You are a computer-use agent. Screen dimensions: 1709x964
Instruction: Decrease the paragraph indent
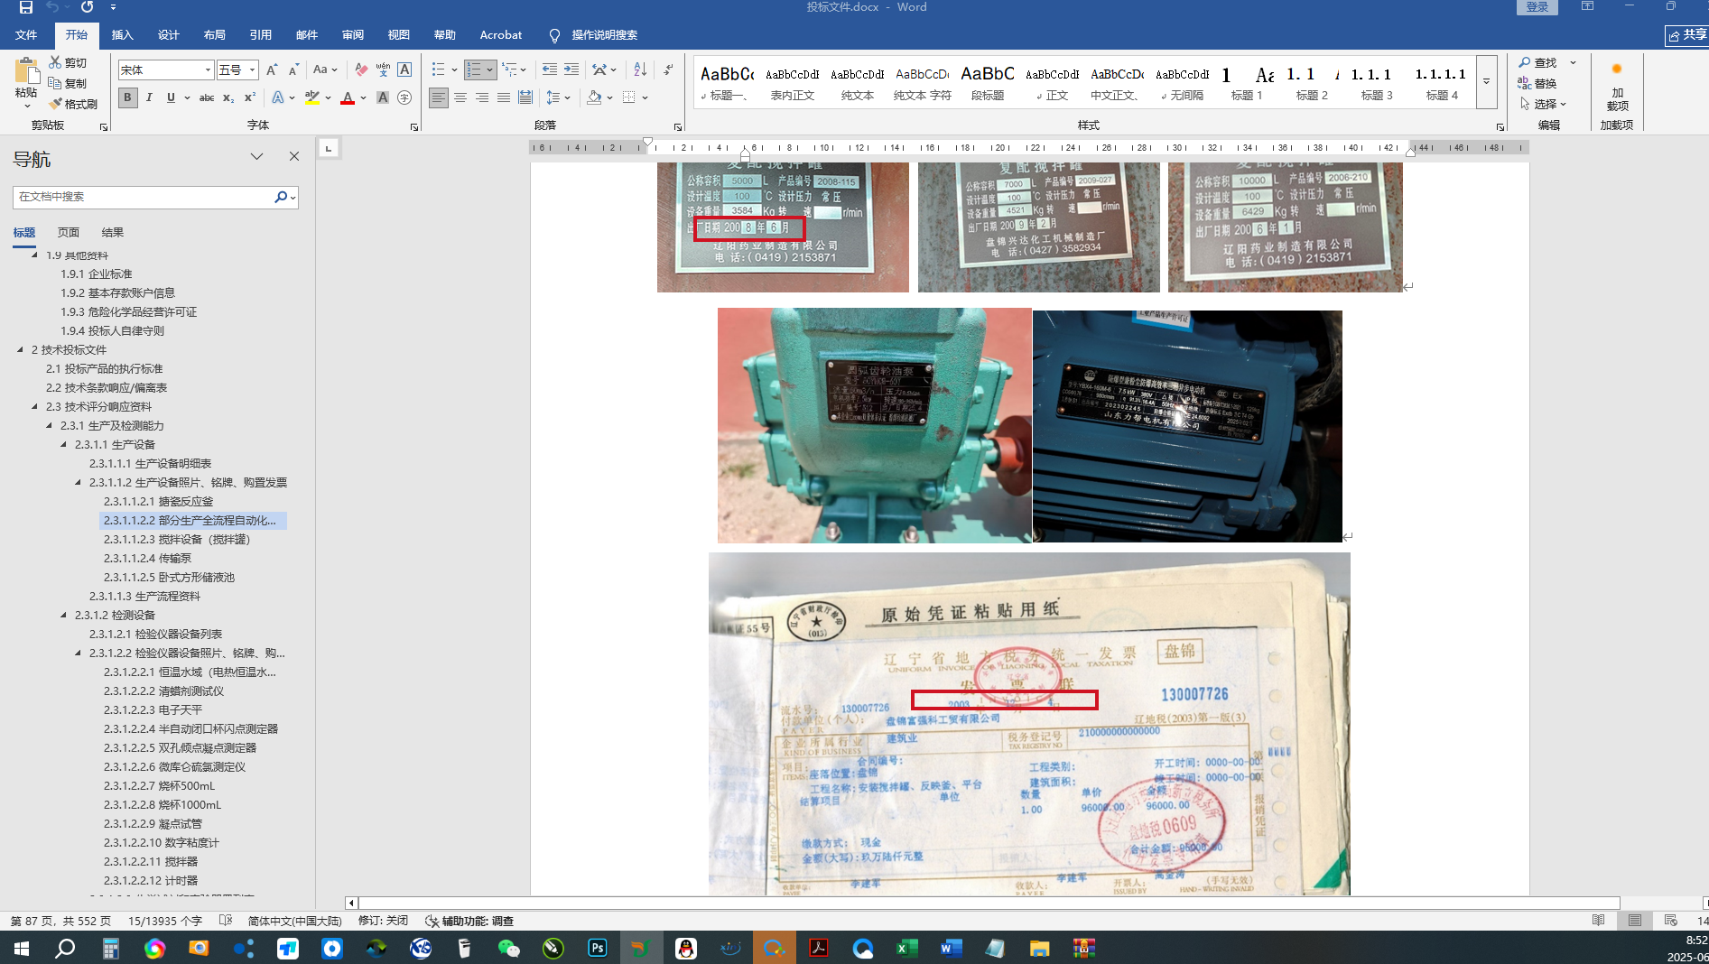click(549, 70)
